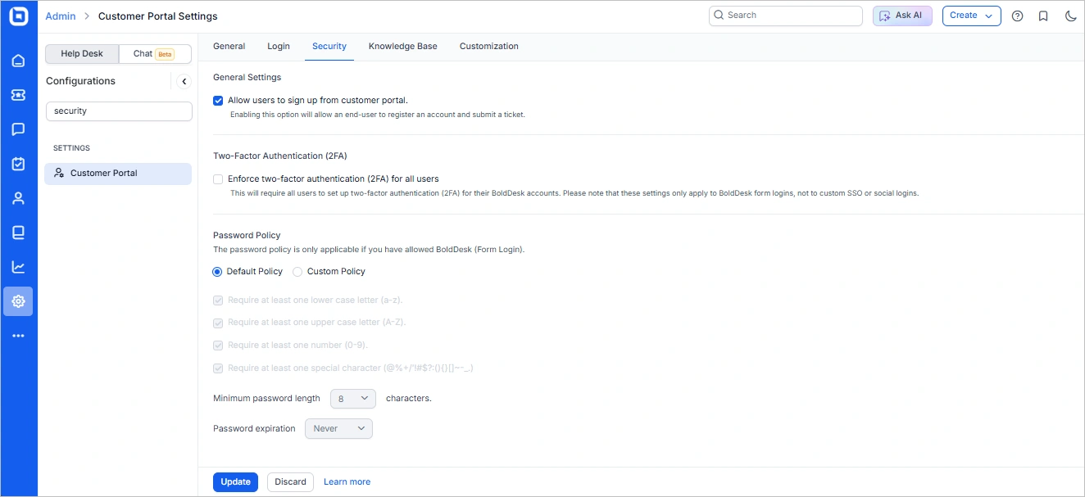Screen dimensions: 1085x497
Task: Click the General Settings heading
Action: [247, 77]
